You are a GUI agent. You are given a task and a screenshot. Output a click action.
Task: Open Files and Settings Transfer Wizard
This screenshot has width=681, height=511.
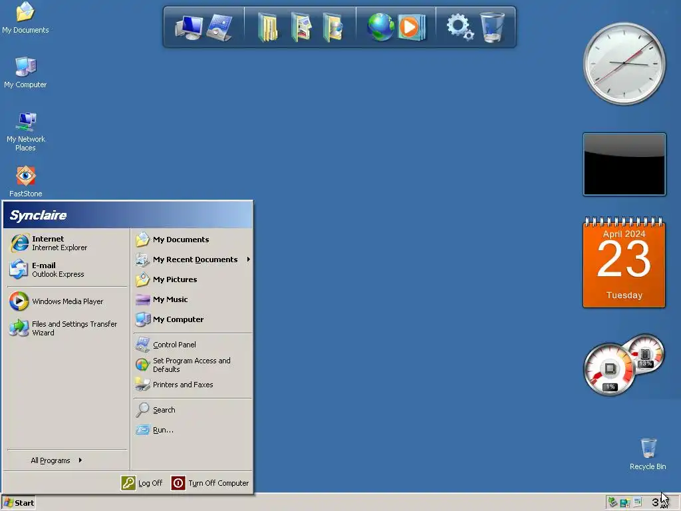[x=67, y=328]
